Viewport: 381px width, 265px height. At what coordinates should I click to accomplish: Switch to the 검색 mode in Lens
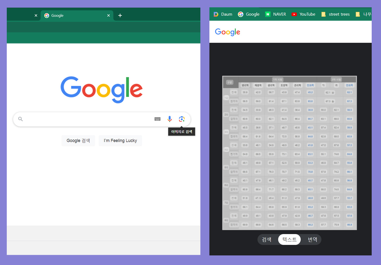(267, 240)
